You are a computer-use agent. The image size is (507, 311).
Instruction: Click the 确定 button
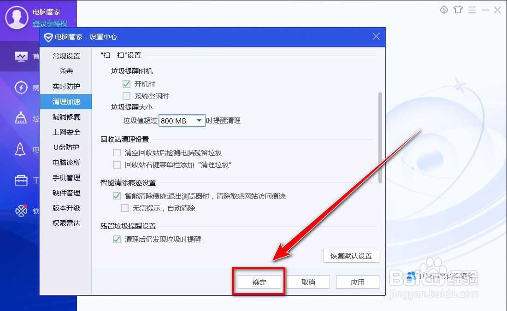[x=259, y=282]
